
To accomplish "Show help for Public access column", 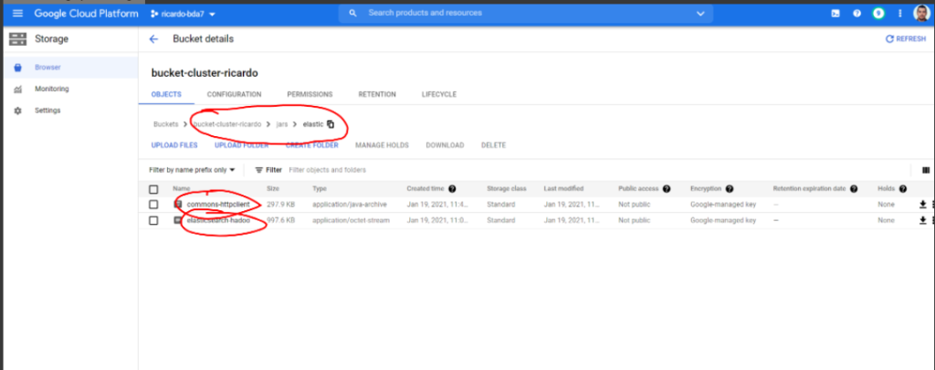I will click(667, 188).
